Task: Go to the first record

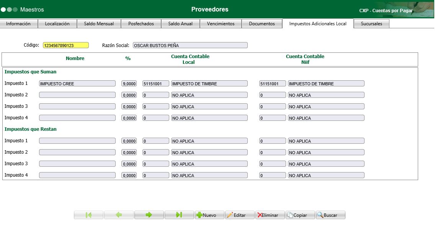Action: tap(88, 215)
